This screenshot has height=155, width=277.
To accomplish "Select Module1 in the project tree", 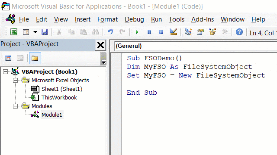I will click(x=52, y=115).
